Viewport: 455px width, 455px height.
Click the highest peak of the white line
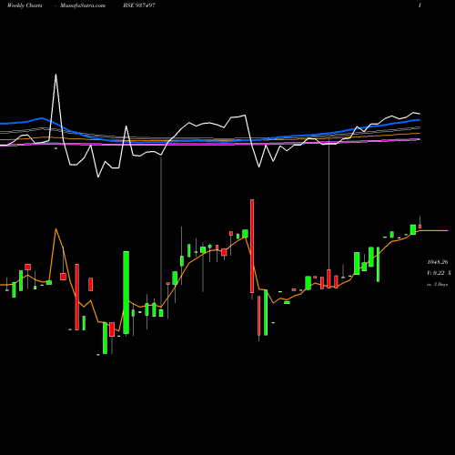point(56,75)
